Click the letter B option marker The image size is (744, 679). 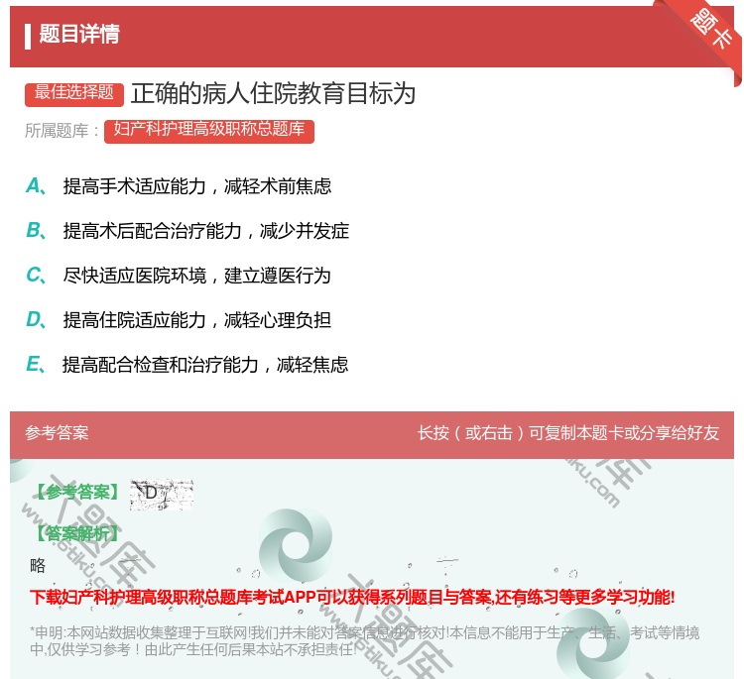click(36, 230)
